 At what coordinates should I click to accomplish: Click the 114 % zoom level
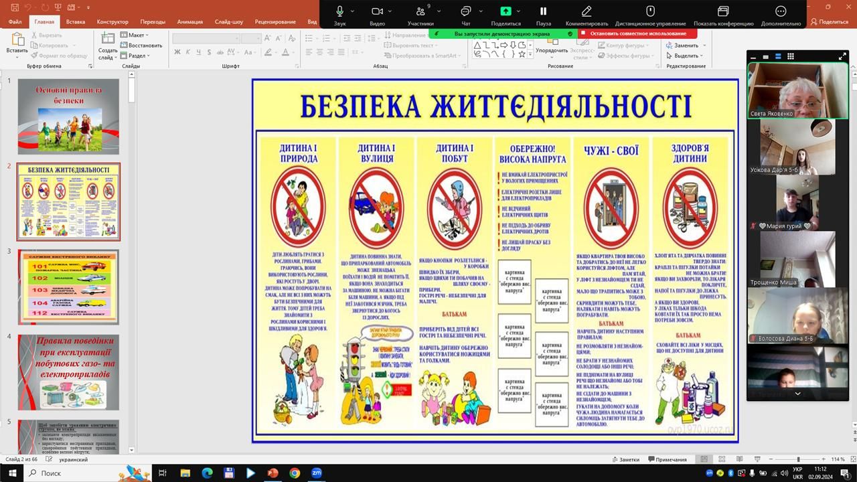838,460
